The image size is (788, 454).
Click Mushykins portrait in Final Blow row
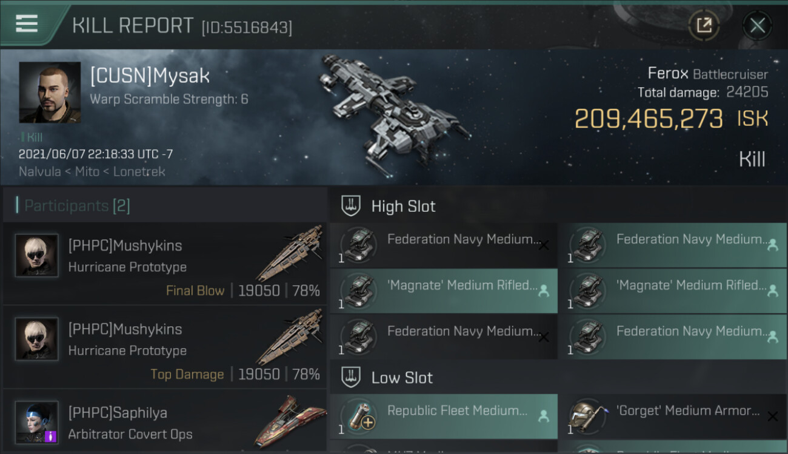tap(37, 255)
